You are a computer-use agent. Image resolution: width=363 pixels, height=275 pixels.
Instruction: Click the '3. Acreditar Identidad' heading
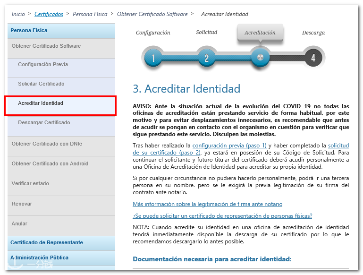[186, 89]
